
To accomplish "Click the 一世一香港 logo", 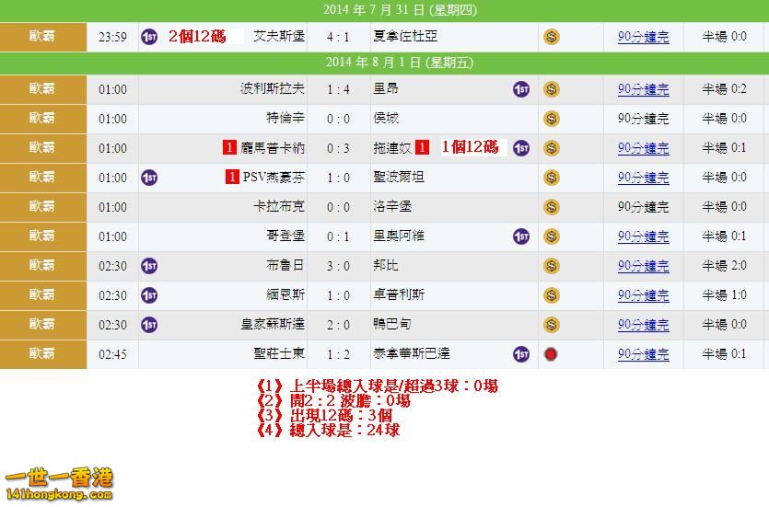I will click(59, 485).
